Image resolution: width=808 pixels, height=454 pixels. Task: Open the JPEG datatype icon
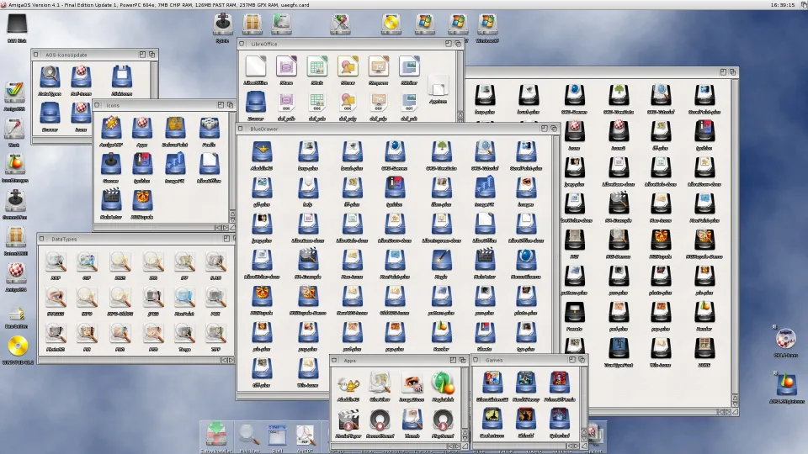(152, 297)
